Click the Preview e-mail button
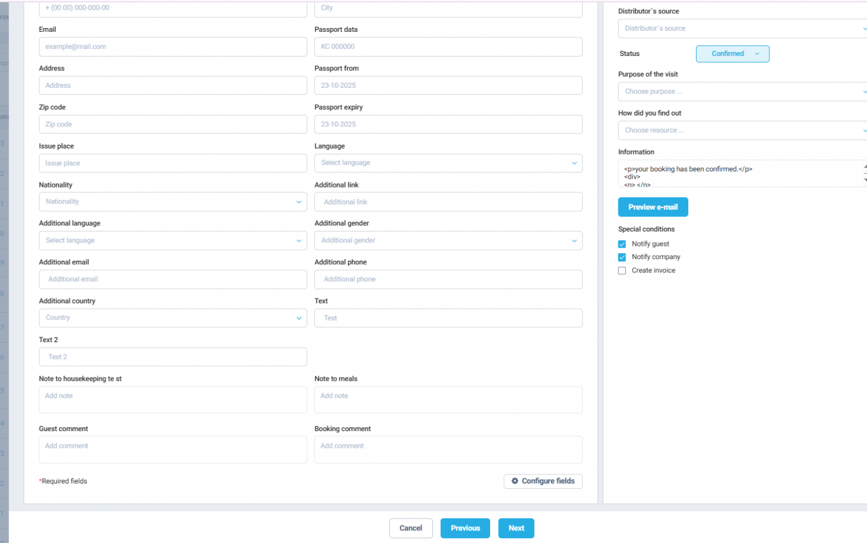 [653, 207]
